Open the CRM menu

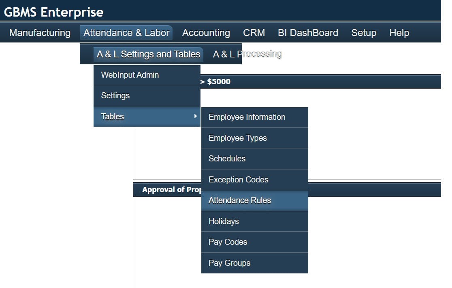pyautogui.click(x=254, y=33)
